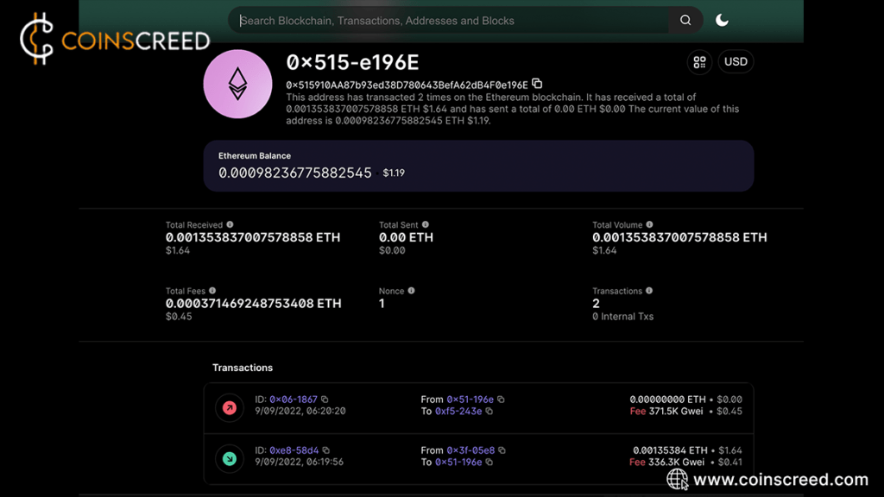The image size is (884, 497).
Task: Click the green incoming transaction arrow icon
Action: click(x=229, y=458)
